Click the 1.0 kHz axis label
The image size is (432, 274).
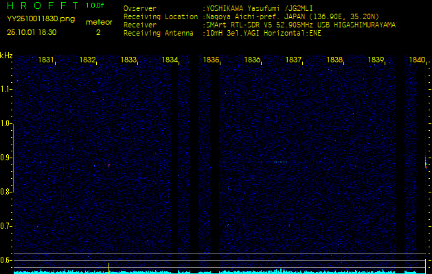click(x=5, y=123)
